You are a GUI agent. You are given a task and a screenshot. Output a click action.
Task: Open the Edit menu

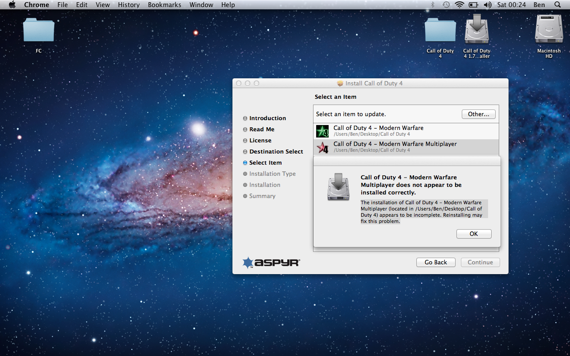click(81, 5)
